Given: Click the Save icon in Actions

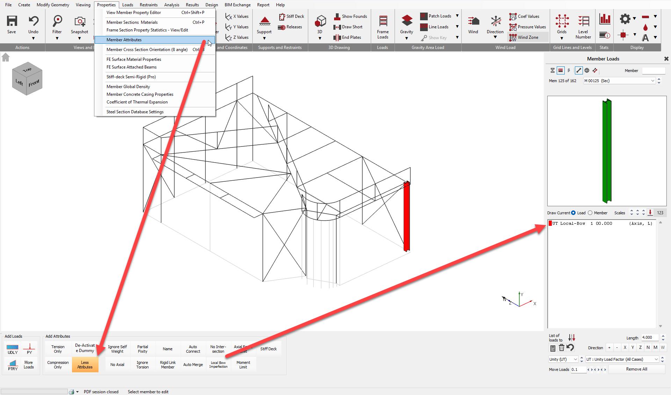Looking at the screenshot, I should [12, 21].
